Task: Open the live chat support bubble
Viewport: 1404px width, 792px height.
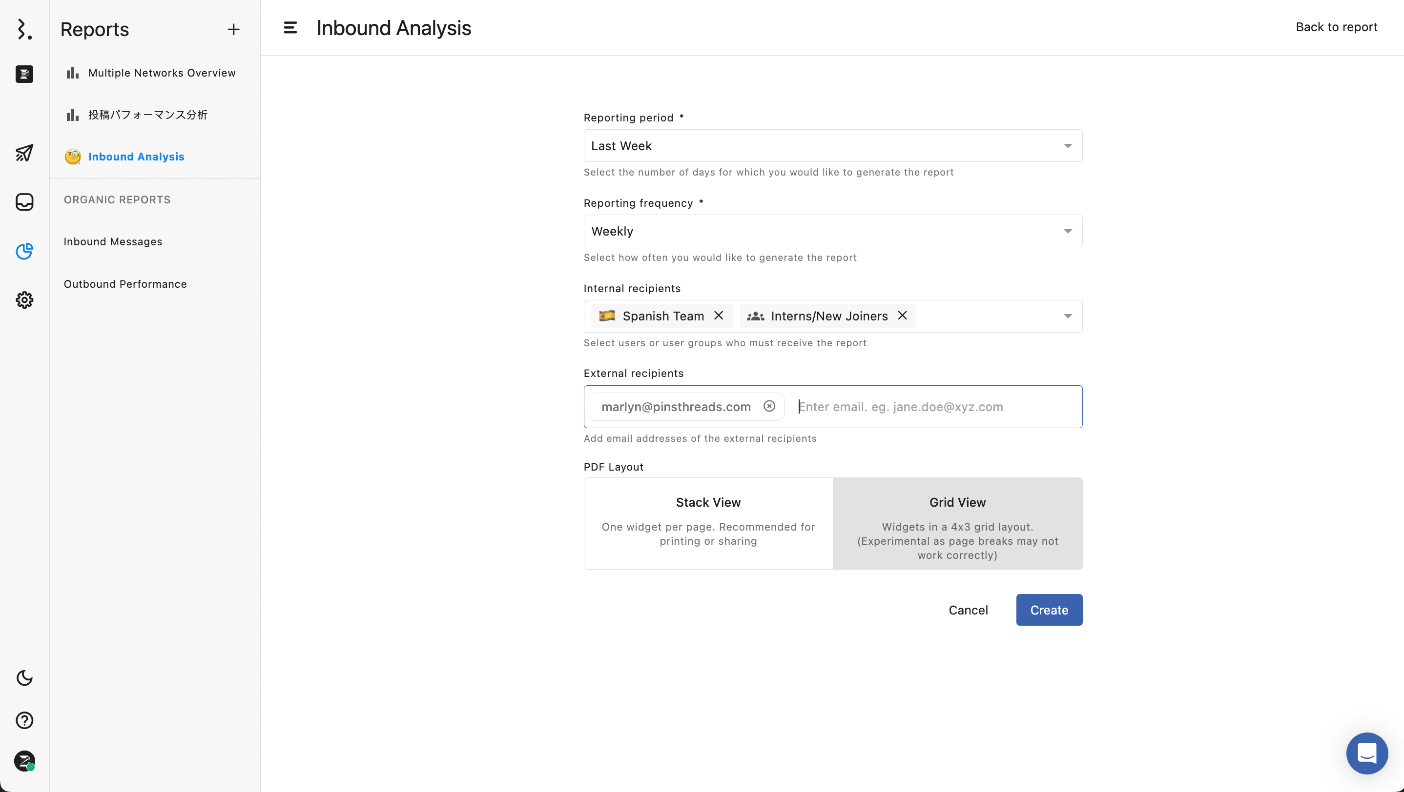Action: (x=1366, y=753)
